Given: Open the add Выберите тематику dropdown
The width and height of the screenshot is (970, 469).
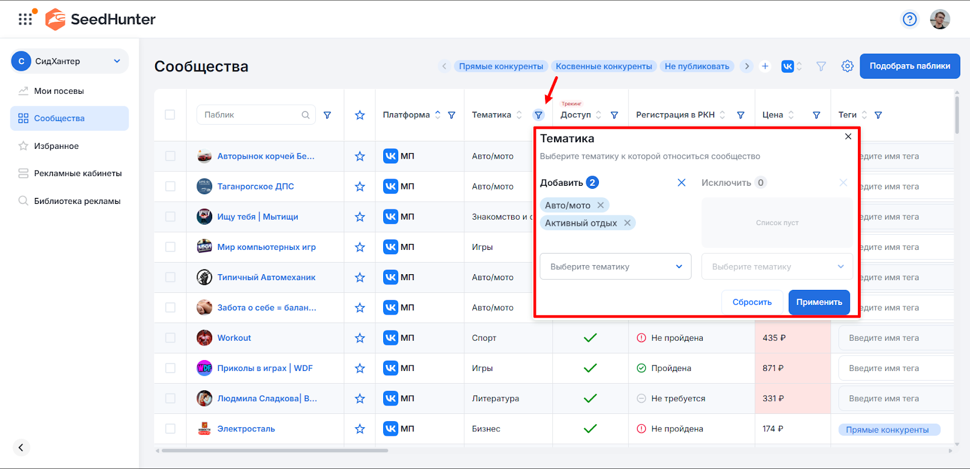Looking at the screenshot, I should (615, 266).
